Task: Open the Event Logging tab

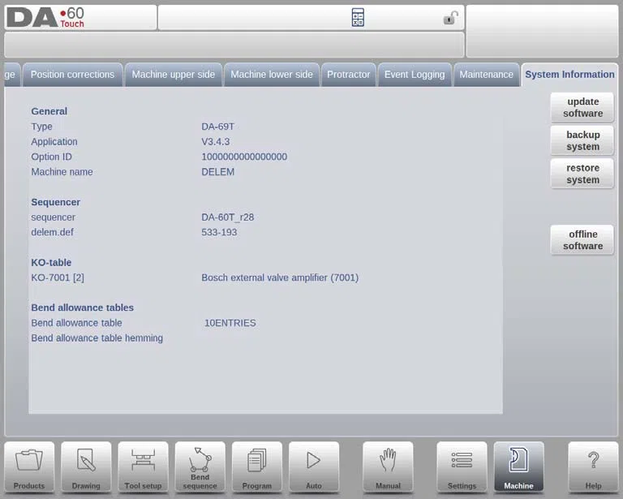Action: pyautogui.click(x=415, y=75)
